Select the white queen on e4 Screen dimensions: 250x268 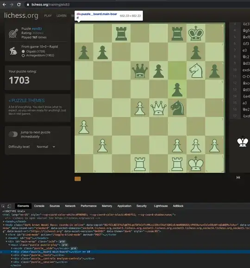click(x=158, y=108)
